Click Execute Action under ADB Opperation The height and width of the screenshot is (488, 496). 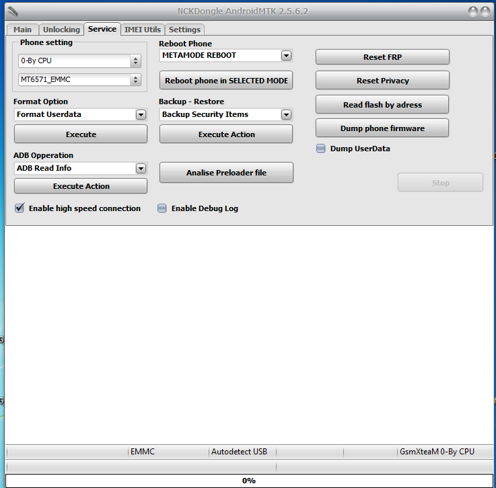tap(81, 186)
